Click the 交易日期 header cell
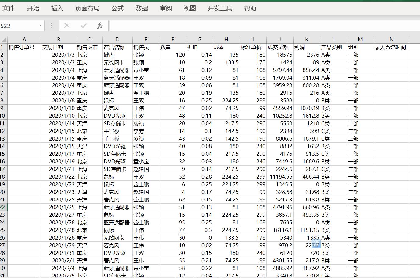 point(59,47)
